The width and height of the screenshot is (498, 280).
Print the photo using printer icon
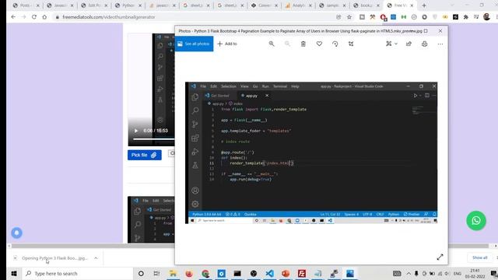pyautogui.click(x=425, y=44)
